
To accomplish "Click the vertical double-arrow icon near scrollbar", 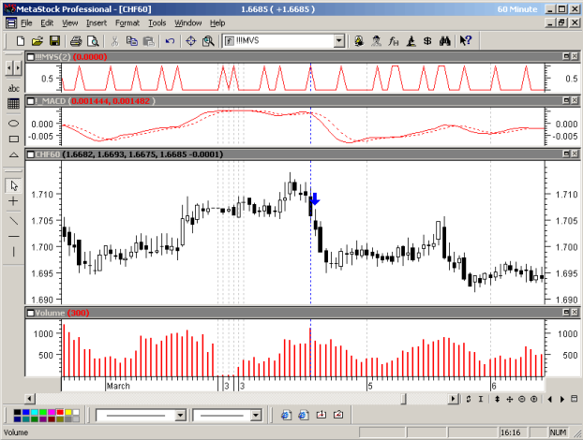I will pyautogui.click(x=497, y=399).
